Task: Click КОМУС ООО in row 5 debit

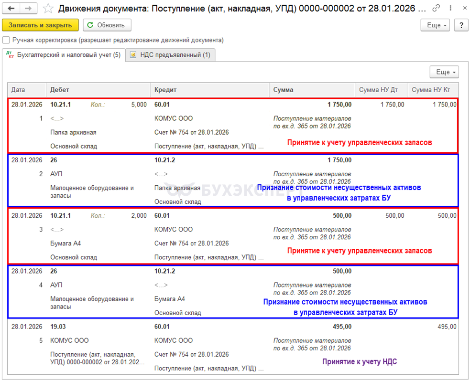Action: [69, 340]
